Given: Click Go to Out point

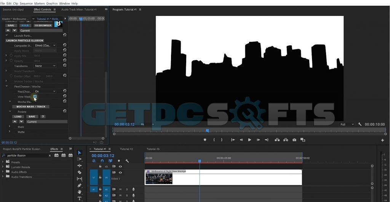Looking at the screenshot, I should click(x=267, y=140).
